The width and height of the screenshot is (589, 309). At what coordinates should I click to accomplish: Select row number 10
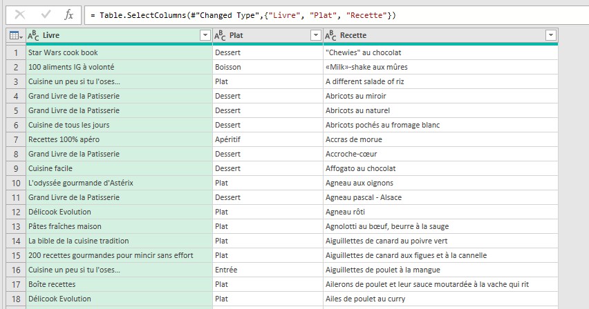click(x=15, y=183)
